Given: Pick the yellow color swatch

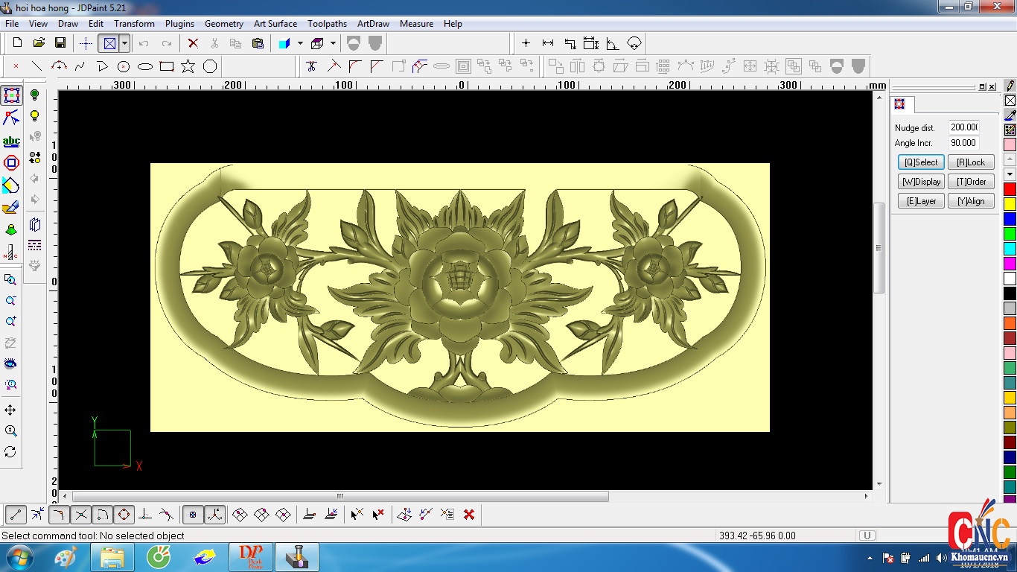Looking at the screenshot, I should (x=1010, y=204).
